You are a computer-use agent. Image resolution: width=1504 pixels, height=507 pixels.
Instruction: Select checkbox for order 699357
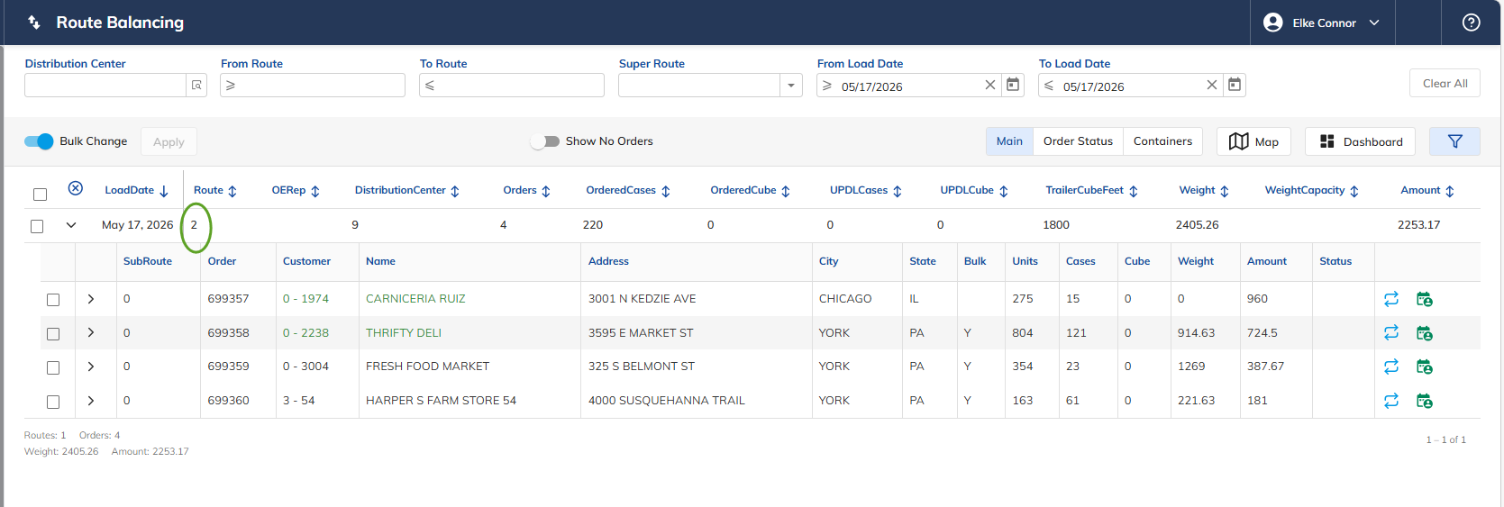[x=53, y=300]
